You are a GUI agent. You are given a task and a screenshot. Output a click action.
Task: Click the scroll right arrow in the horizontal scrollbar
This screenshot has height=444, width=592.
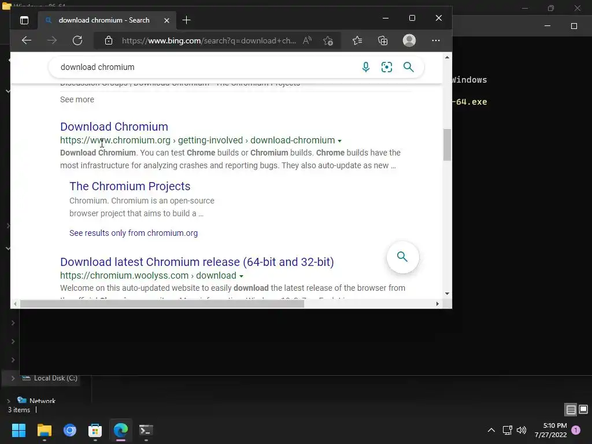click(437, 304)
